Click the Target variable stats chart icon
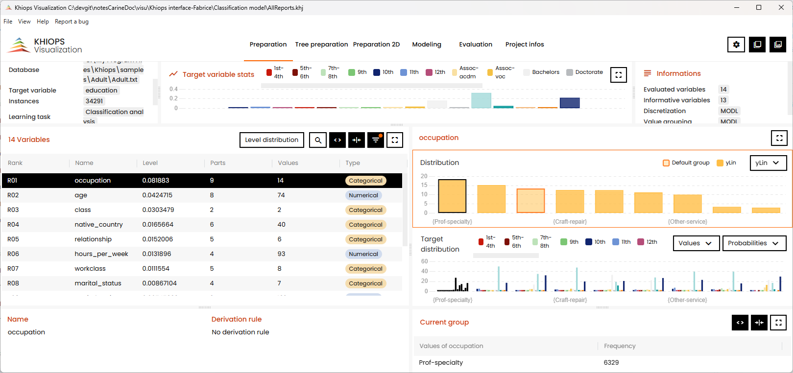The width and height of the screenshot is (793, 373). click(x=173, y=74)
